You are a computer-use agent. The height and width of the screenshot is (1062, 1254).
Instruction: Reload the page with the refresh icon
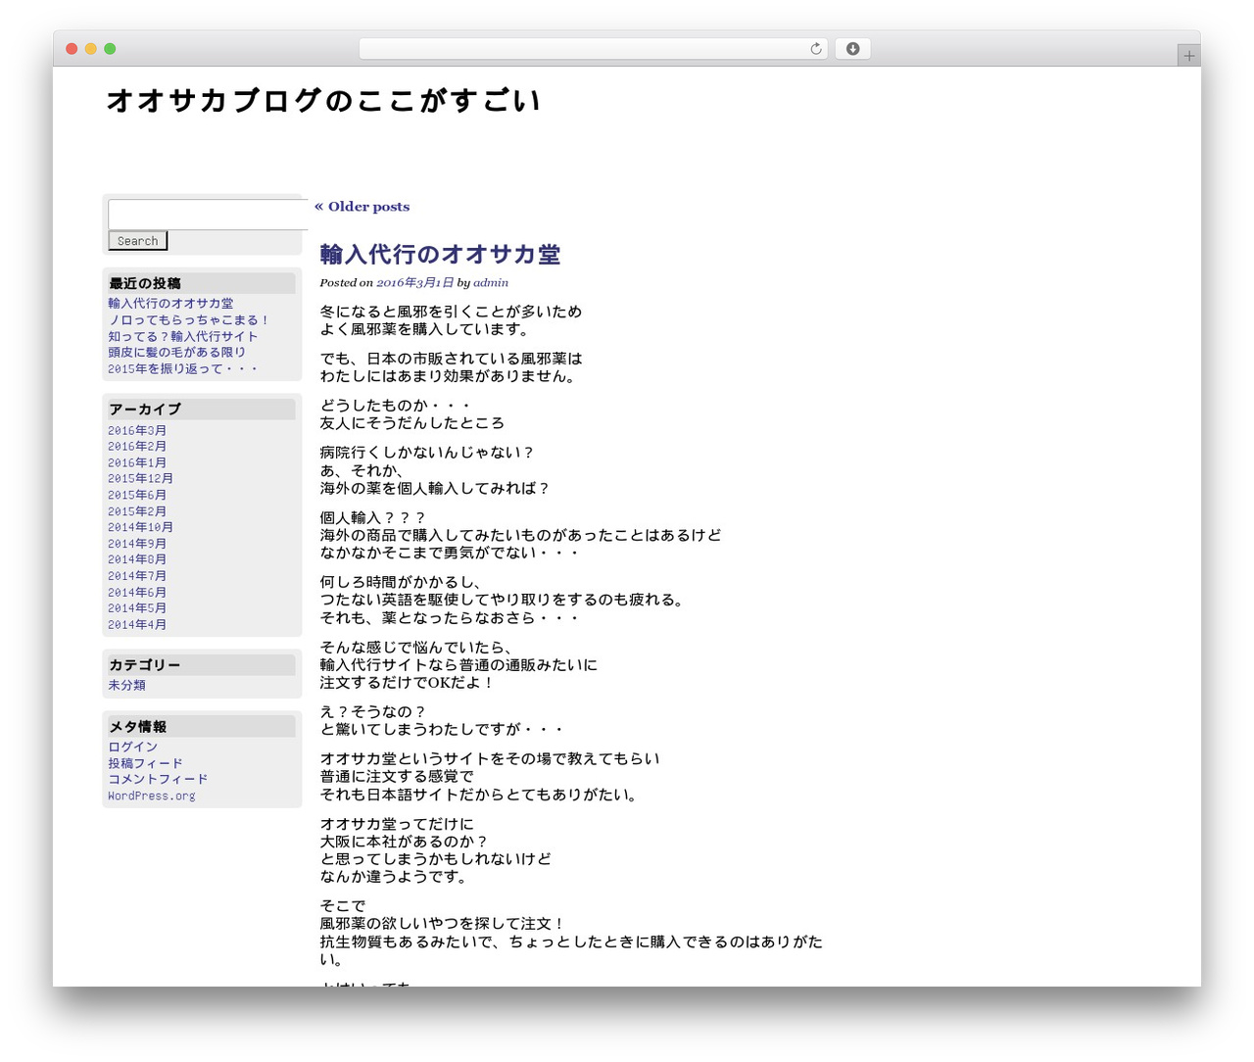click(x=815, y=49)
